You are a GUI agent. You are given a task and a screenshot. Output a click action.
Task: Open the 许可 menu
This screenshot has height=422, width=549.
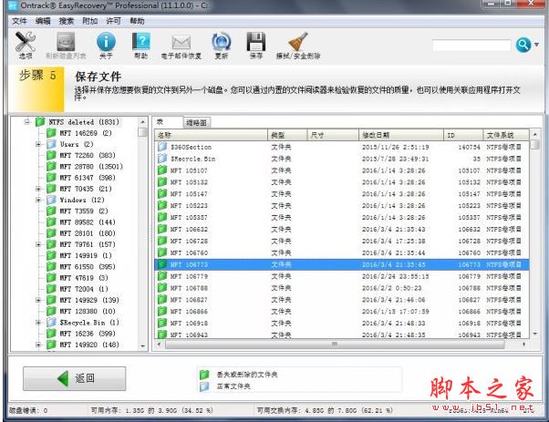coord(113,21)
